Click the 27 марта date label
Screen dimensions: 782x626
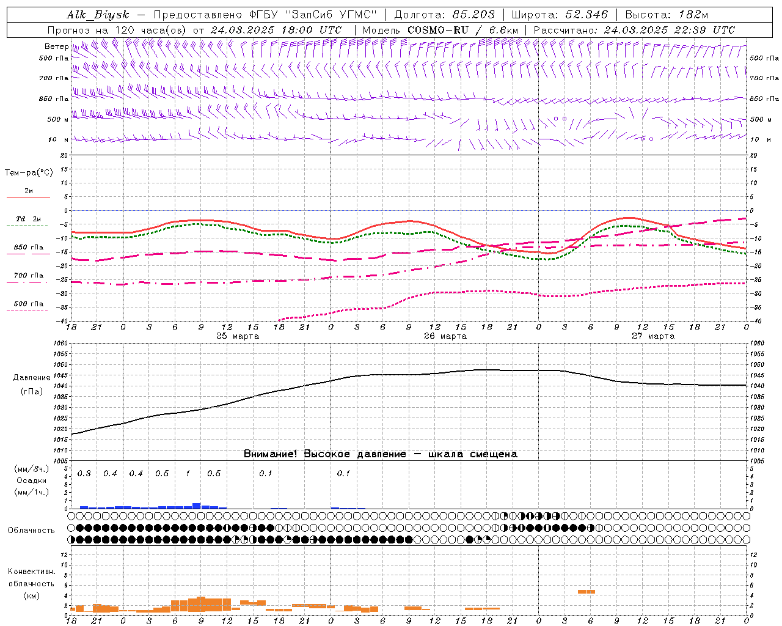[653, 336]
